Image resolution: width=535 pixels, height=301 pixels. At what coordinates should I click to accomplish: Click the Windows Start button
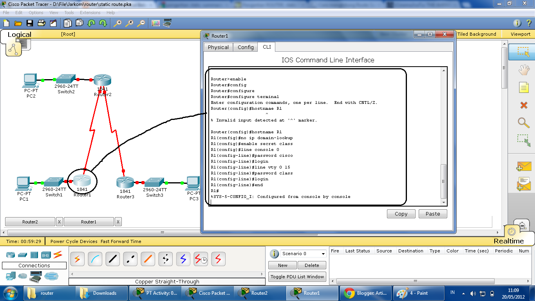pos(10,293)
